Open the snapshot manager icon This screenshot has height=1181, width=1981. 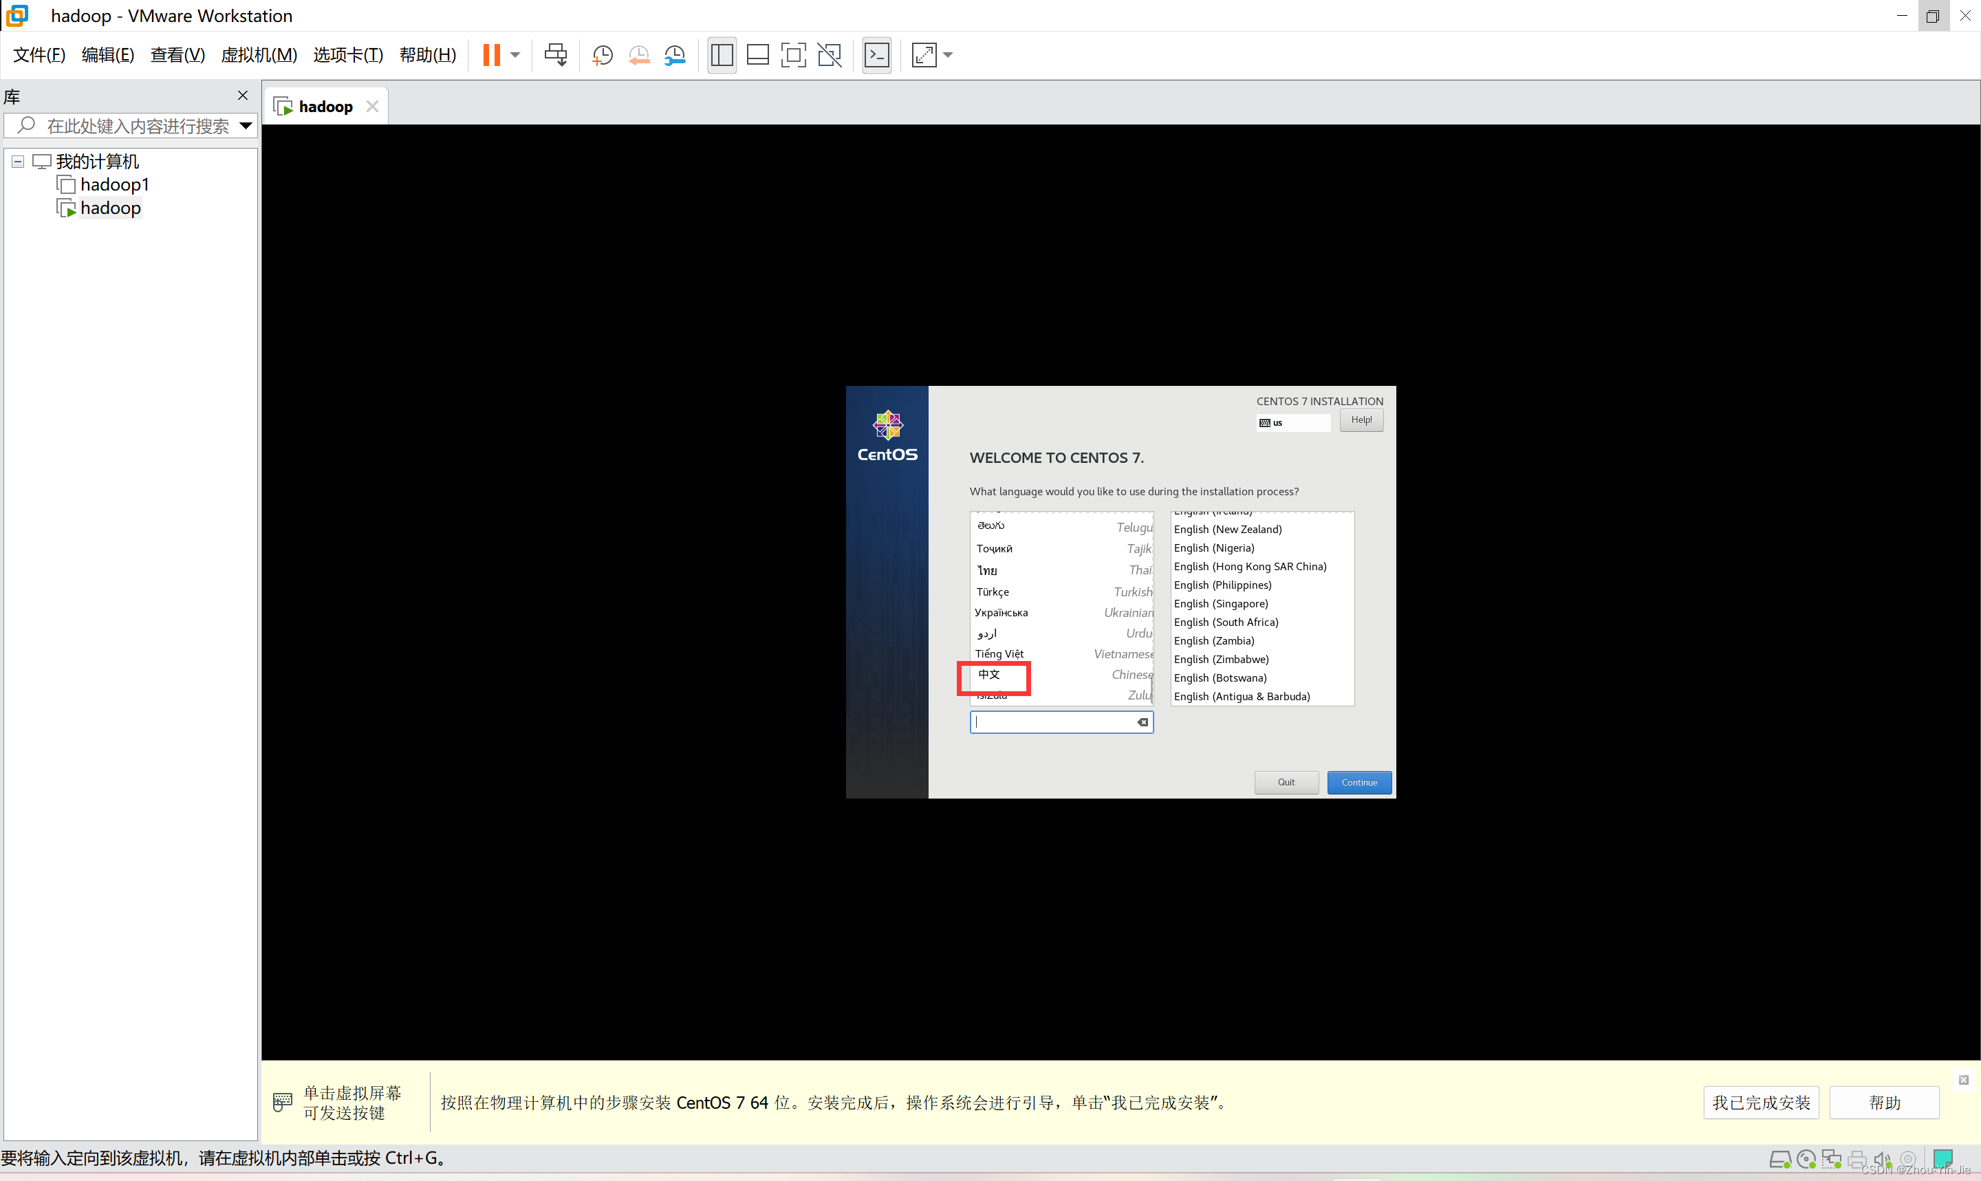pyautogui.click(x=675, y=55)
